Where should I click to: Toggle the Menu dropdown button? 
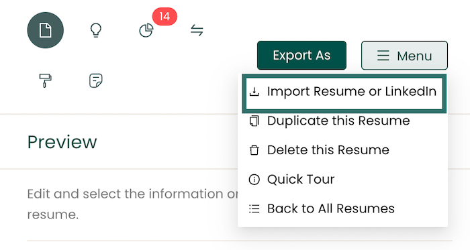pyautogui.click(x=404, y=56)
